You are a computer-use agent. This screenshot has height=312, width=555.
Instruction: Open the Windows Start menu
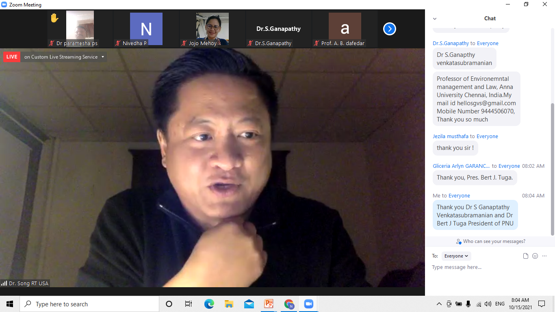[10, 304]
